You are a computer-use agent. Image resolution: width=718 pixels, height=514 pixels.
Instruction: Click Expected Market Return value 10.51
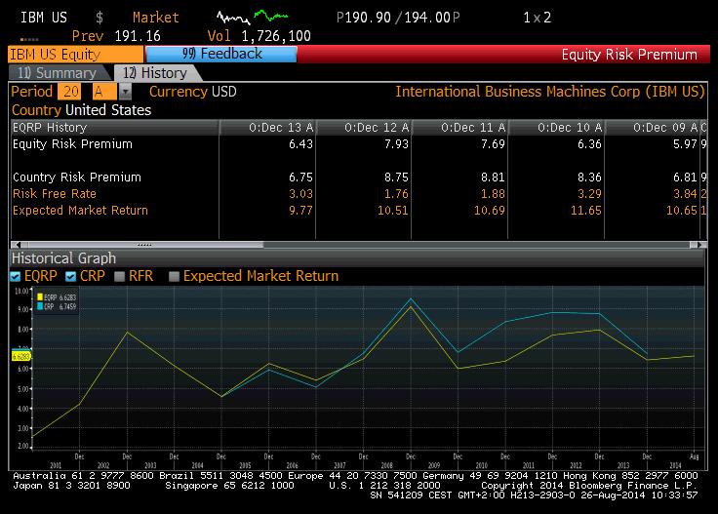pyautogui.click(x=393, y=210)
